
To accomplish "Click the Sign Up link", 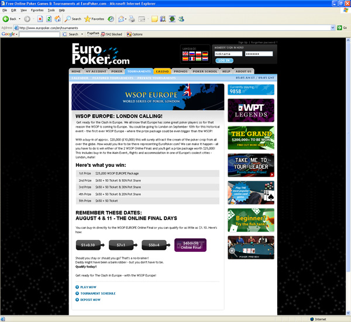I will (243, 42).
